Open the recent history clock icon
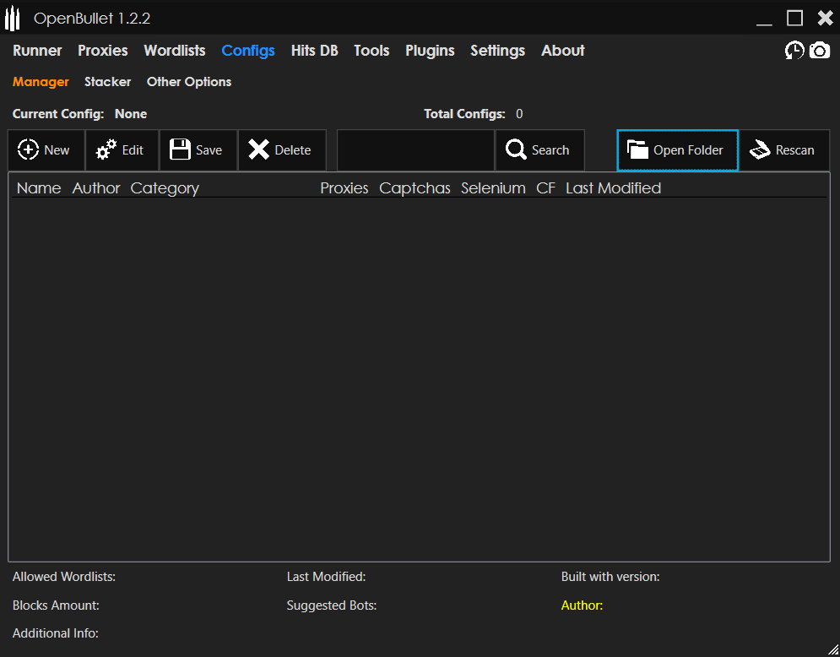840x657 pixels. click(x=794, y=51)
